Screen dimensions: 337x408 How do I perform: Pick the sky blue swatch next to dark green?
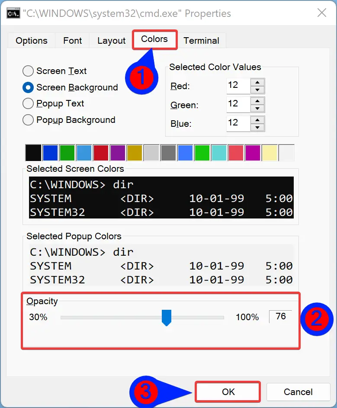(x=84, y=153)
